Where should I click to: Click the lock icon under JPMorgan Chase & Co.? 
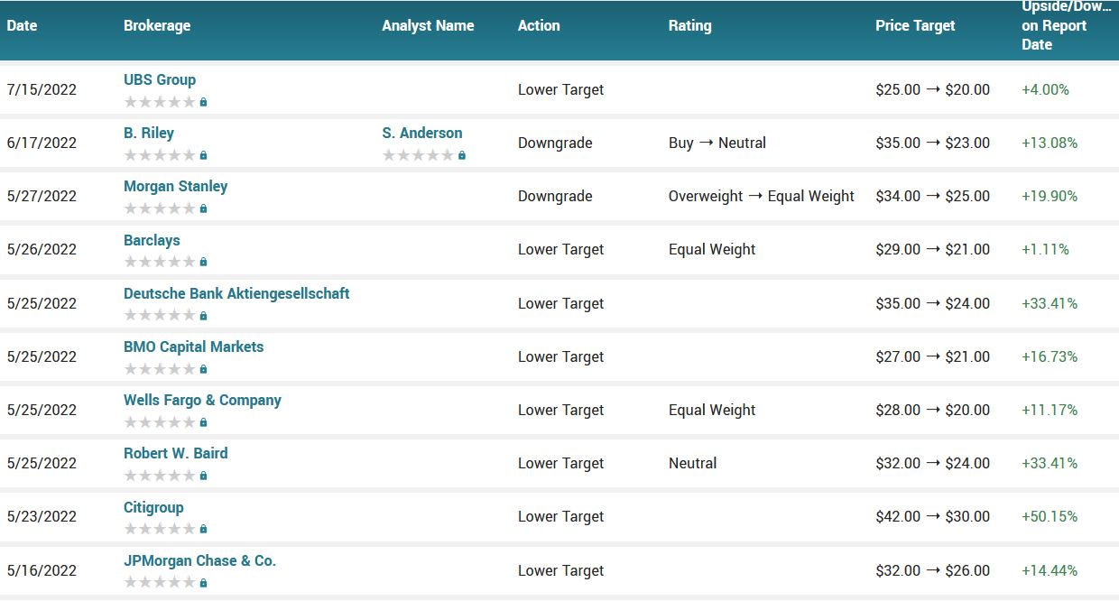[x=203, y=583]
